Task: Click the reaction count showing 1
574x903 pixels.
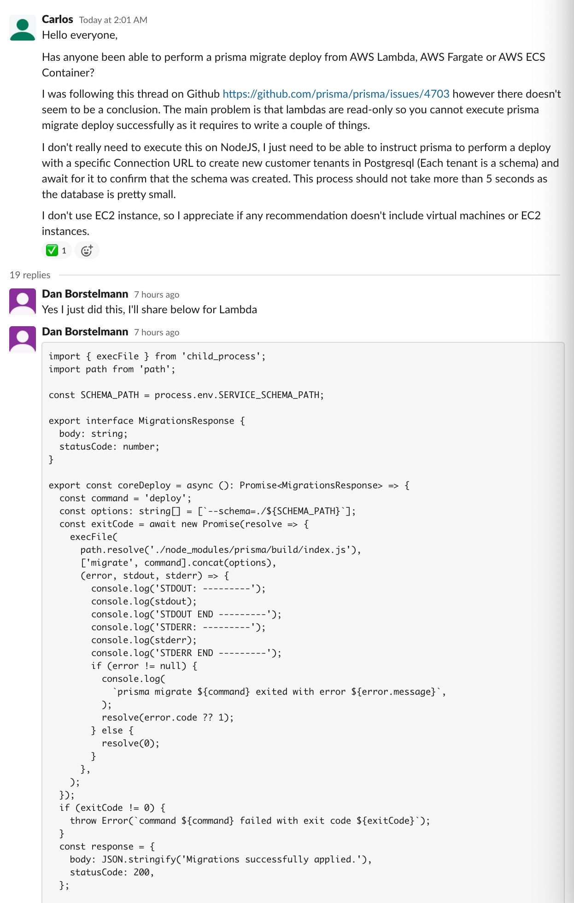Action: coord(63,250)
